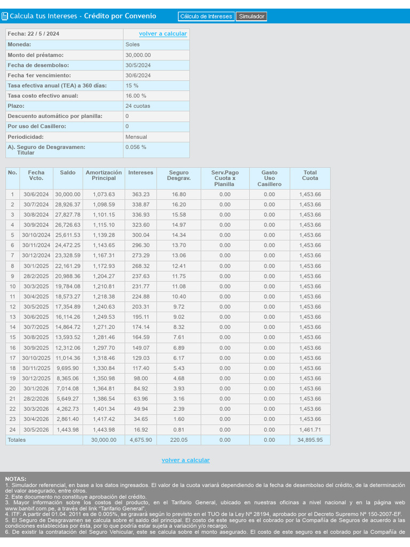Select the TEA value 15 %

[x=132, y=85]
